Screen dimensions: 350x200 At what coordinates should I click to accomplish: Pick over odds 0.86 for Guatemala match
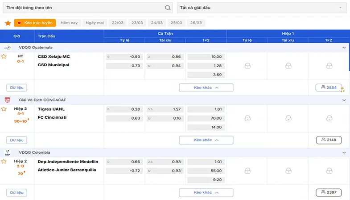click(x=165, y=57)
